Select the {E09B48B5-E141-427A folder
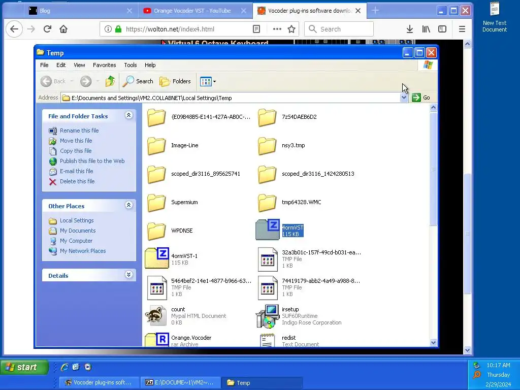Image resolution: width=520 pixels, height=390 pixels. (156, 117)
